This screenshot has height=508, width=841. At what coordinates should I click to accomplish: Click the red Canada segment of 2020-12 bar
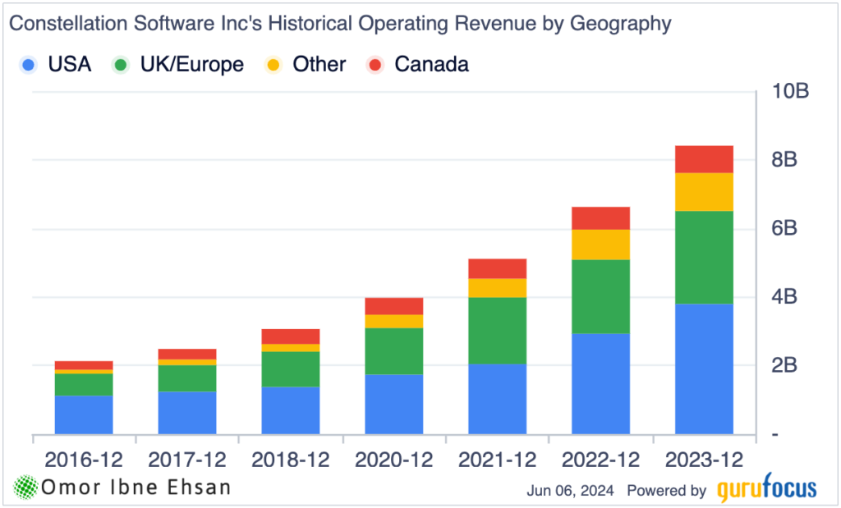click(x=393, y=305)
